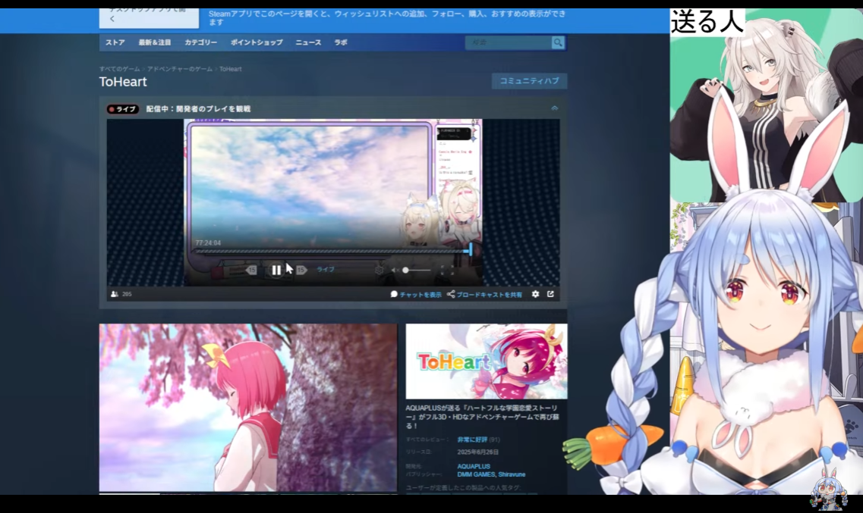
Task: Click the AQUAPLUS game description text
Action: click(x=483, y=417)
